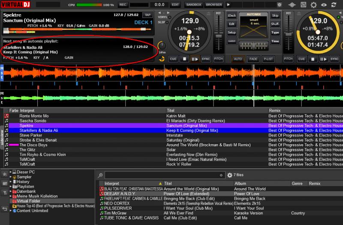
Task: Click the deck 1 song progress bar
Action: 78,29
